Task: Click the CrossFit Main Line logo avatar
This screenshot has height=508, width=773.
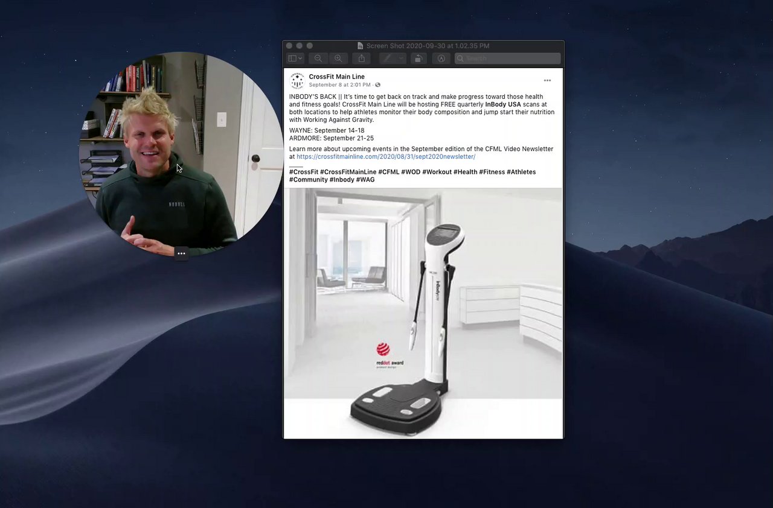Action: click(297, 80)
